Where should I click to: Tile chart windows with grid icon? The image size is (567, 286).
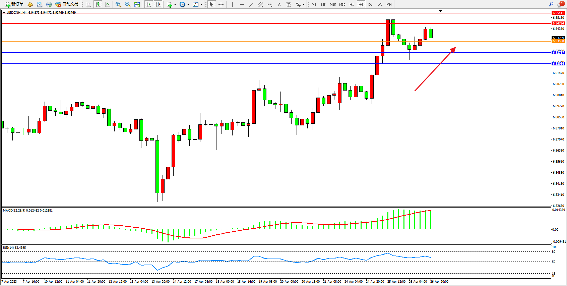137,4
